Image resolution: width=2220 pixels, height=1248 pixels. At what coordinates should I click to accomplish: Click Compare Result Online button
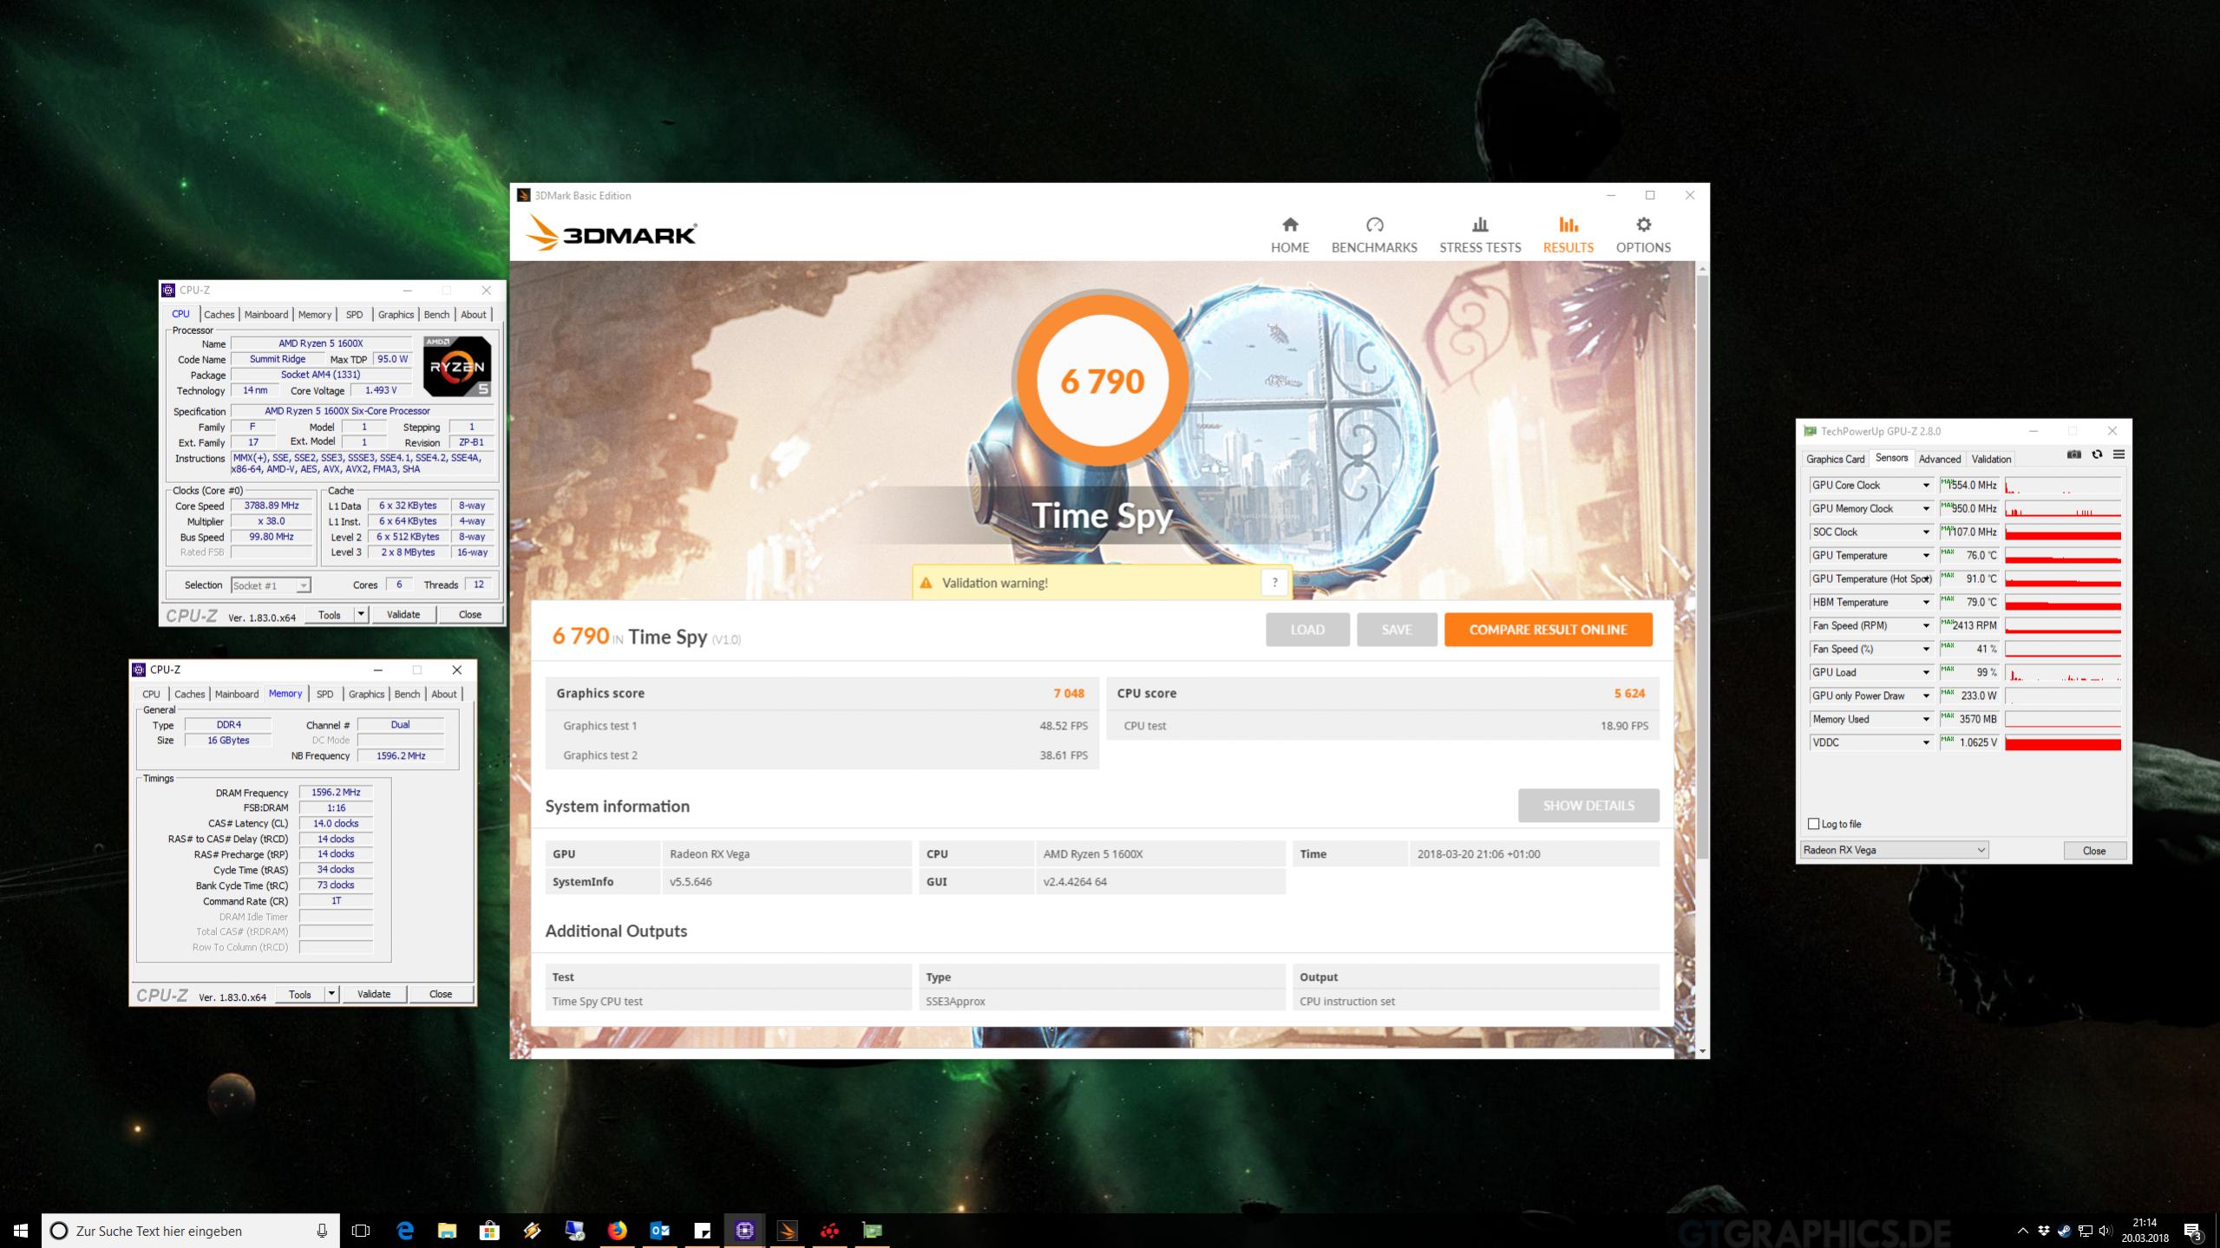point(1548,630)
